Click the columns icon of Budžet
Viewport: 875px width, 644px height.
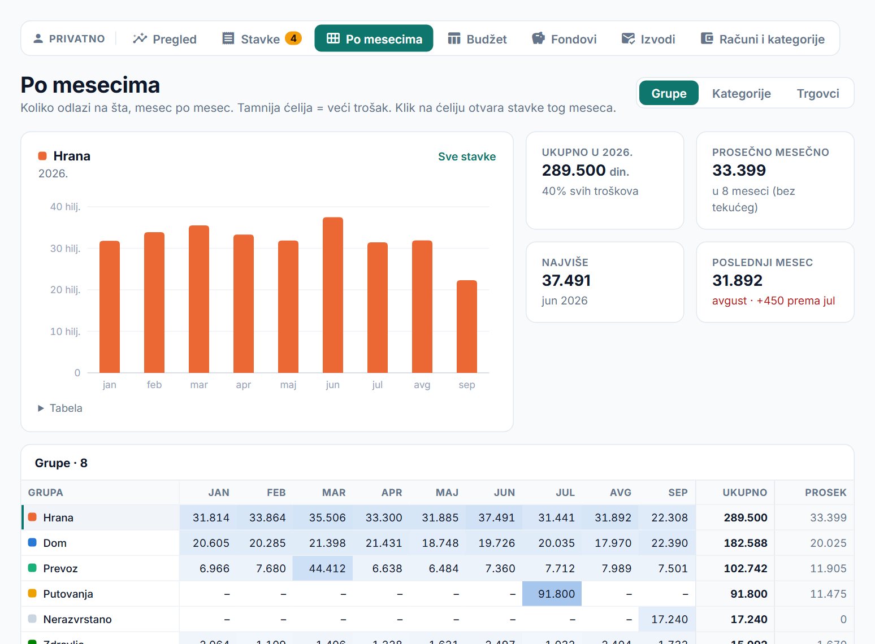click(454, 38)
